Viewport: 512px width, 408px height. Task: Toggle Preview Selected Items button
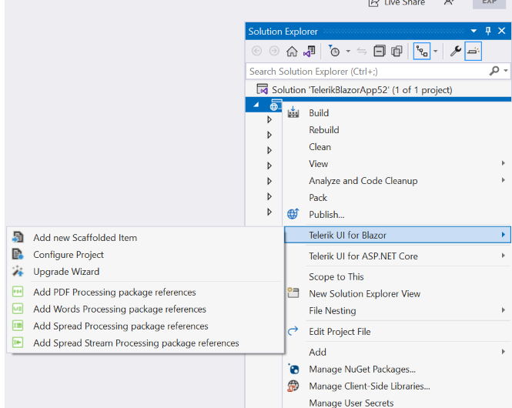coord(474,52)
